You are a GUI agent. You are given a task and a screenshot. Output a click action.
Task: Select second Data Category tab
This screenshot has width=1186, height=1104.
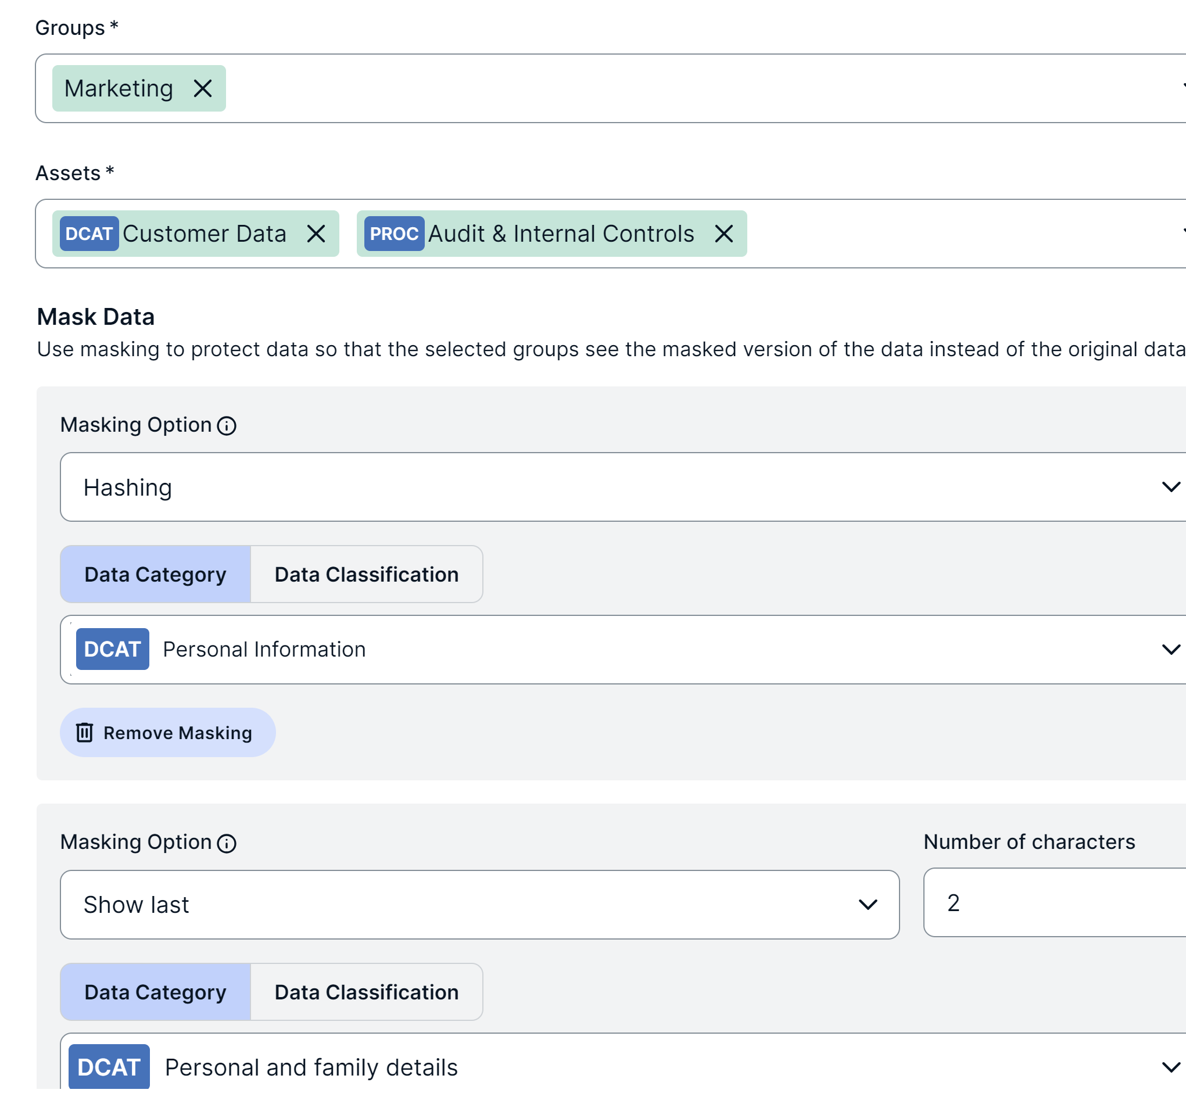155,992
